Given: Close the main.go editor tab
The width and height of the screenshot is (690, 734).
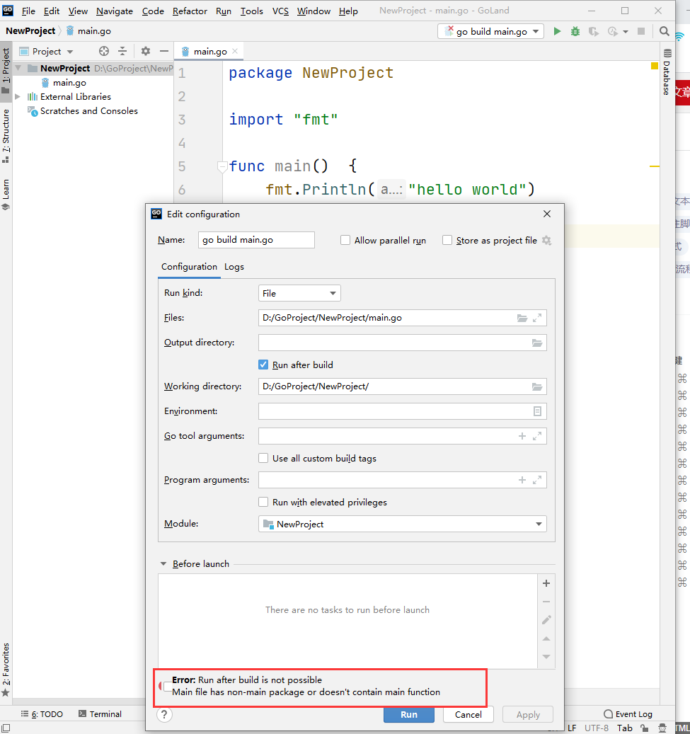Looking at the screenshot, I should tap(235, 51).
